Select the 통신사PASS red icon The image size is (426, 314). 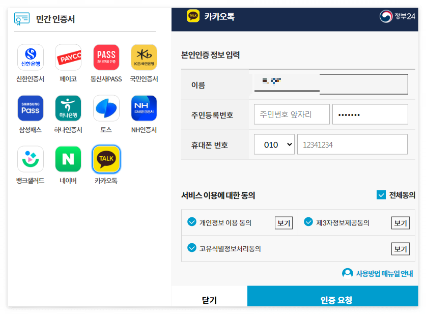pyautogui.click(x=106, y=58)
